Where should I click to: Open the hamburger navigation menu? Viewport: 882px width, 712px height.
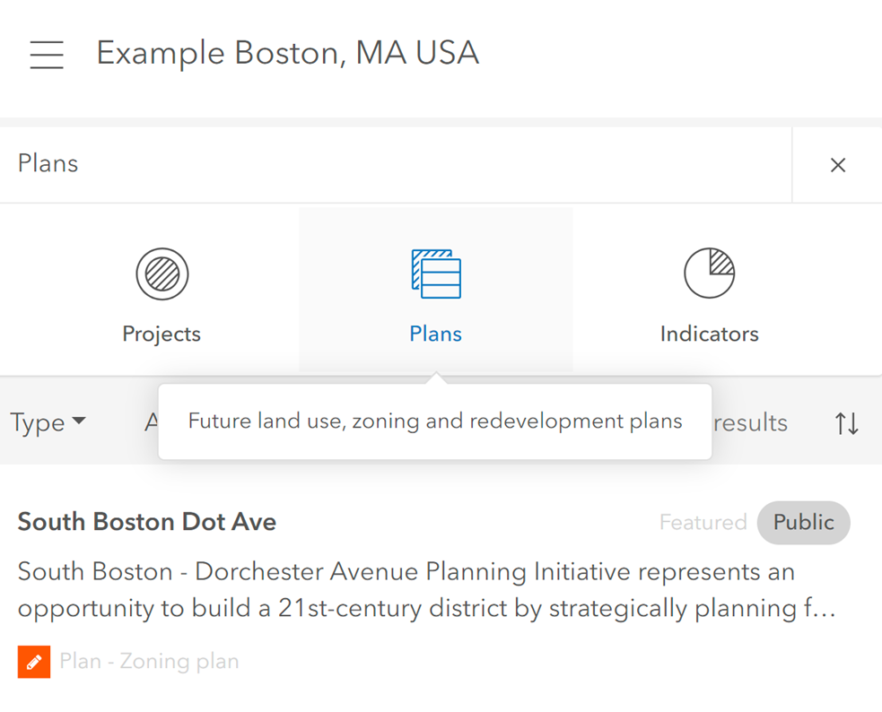point(46,55)
